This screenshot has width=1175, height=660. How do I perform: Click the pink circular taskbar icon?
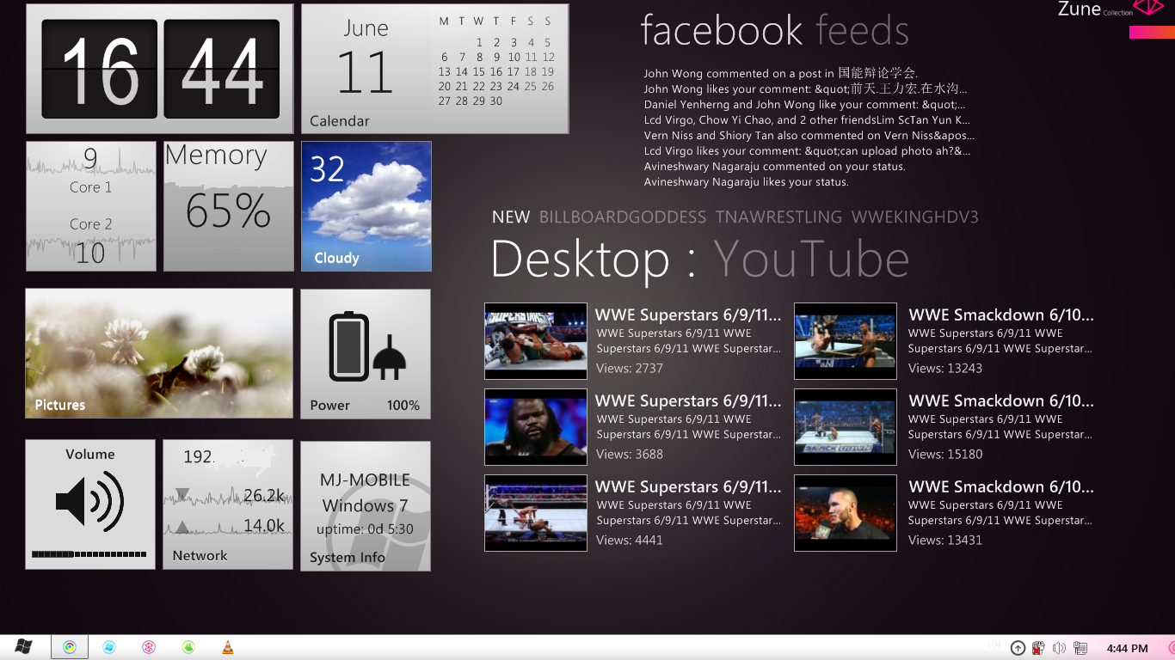click(149, 647)
